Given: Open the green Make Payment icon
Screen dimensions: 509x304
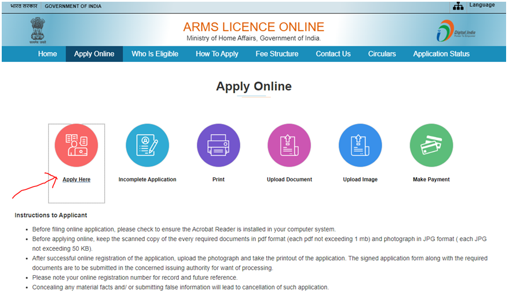Looking at the screenshot, I should pyautogui.click(x=431, y=145).
